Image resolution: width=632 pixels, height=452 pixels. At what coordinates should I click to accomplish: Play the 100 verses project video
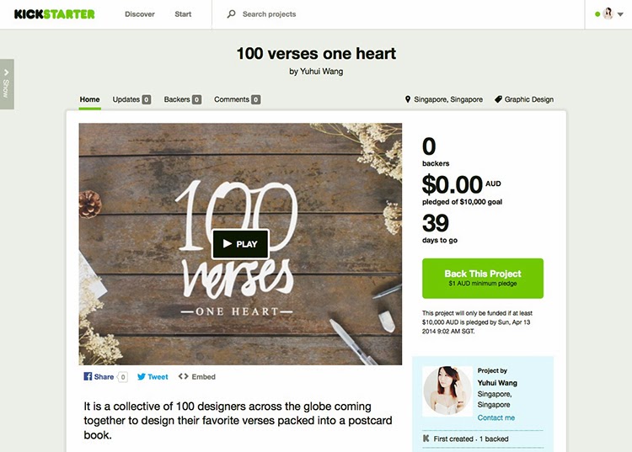click(x=241, y=243)
